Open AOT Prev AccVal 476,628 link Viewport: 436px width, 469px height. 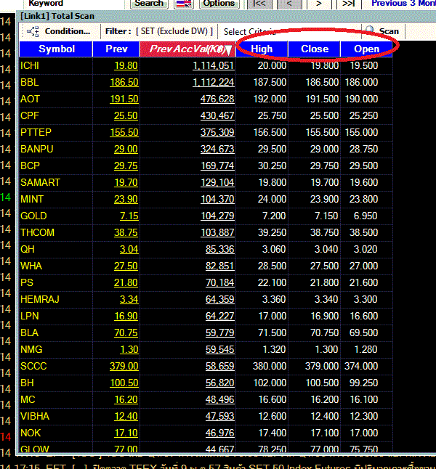(x=217, y=99)
